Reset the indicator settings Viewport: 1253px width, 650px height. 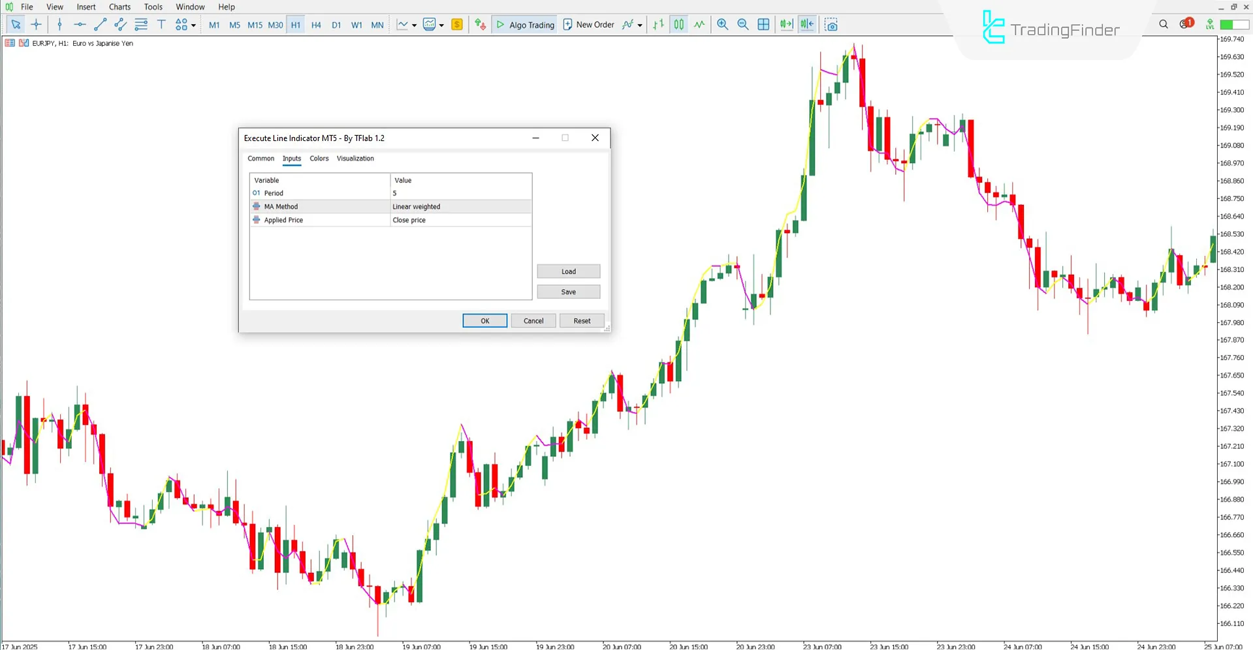(x=581, y=320)
